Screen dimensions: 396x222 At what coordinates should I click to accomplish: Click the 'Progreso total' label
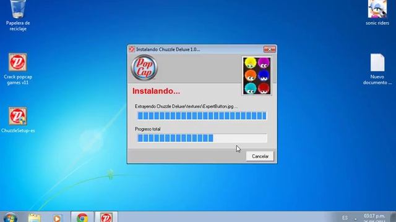147,129
